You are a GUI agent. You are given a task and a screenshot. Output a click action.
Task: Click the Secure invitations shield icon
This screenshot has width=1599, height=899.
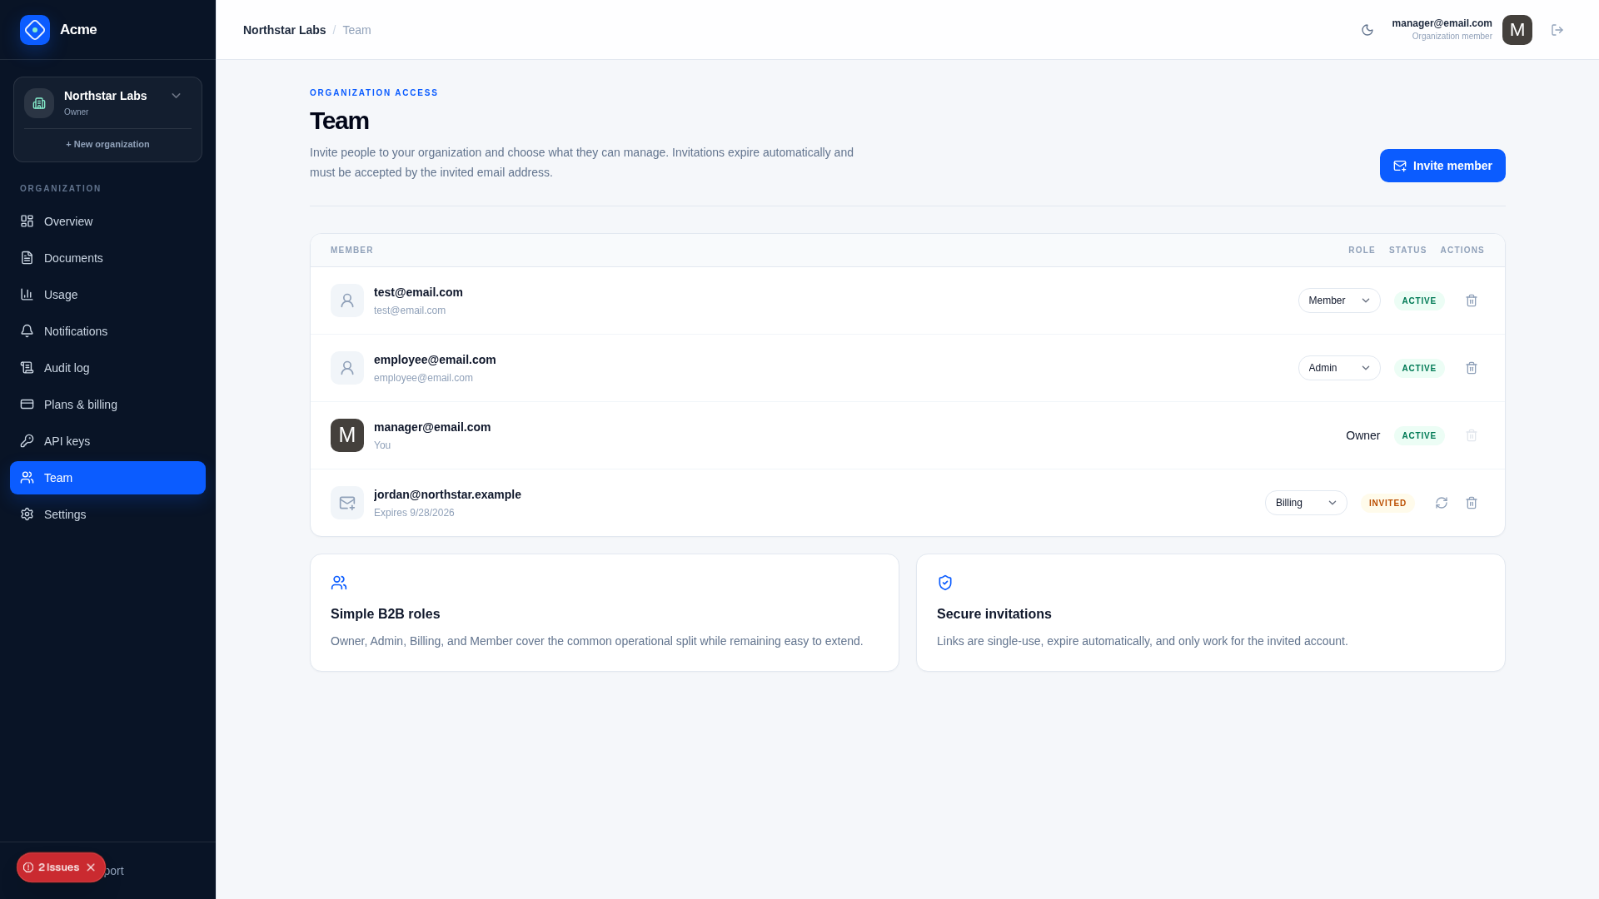point(945,583)
